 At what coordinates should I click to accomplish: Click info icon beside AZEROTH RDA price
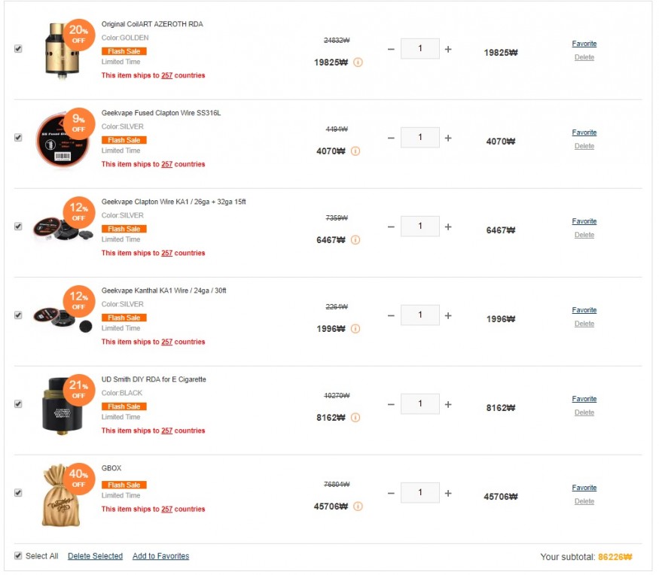tap(358, 62)
